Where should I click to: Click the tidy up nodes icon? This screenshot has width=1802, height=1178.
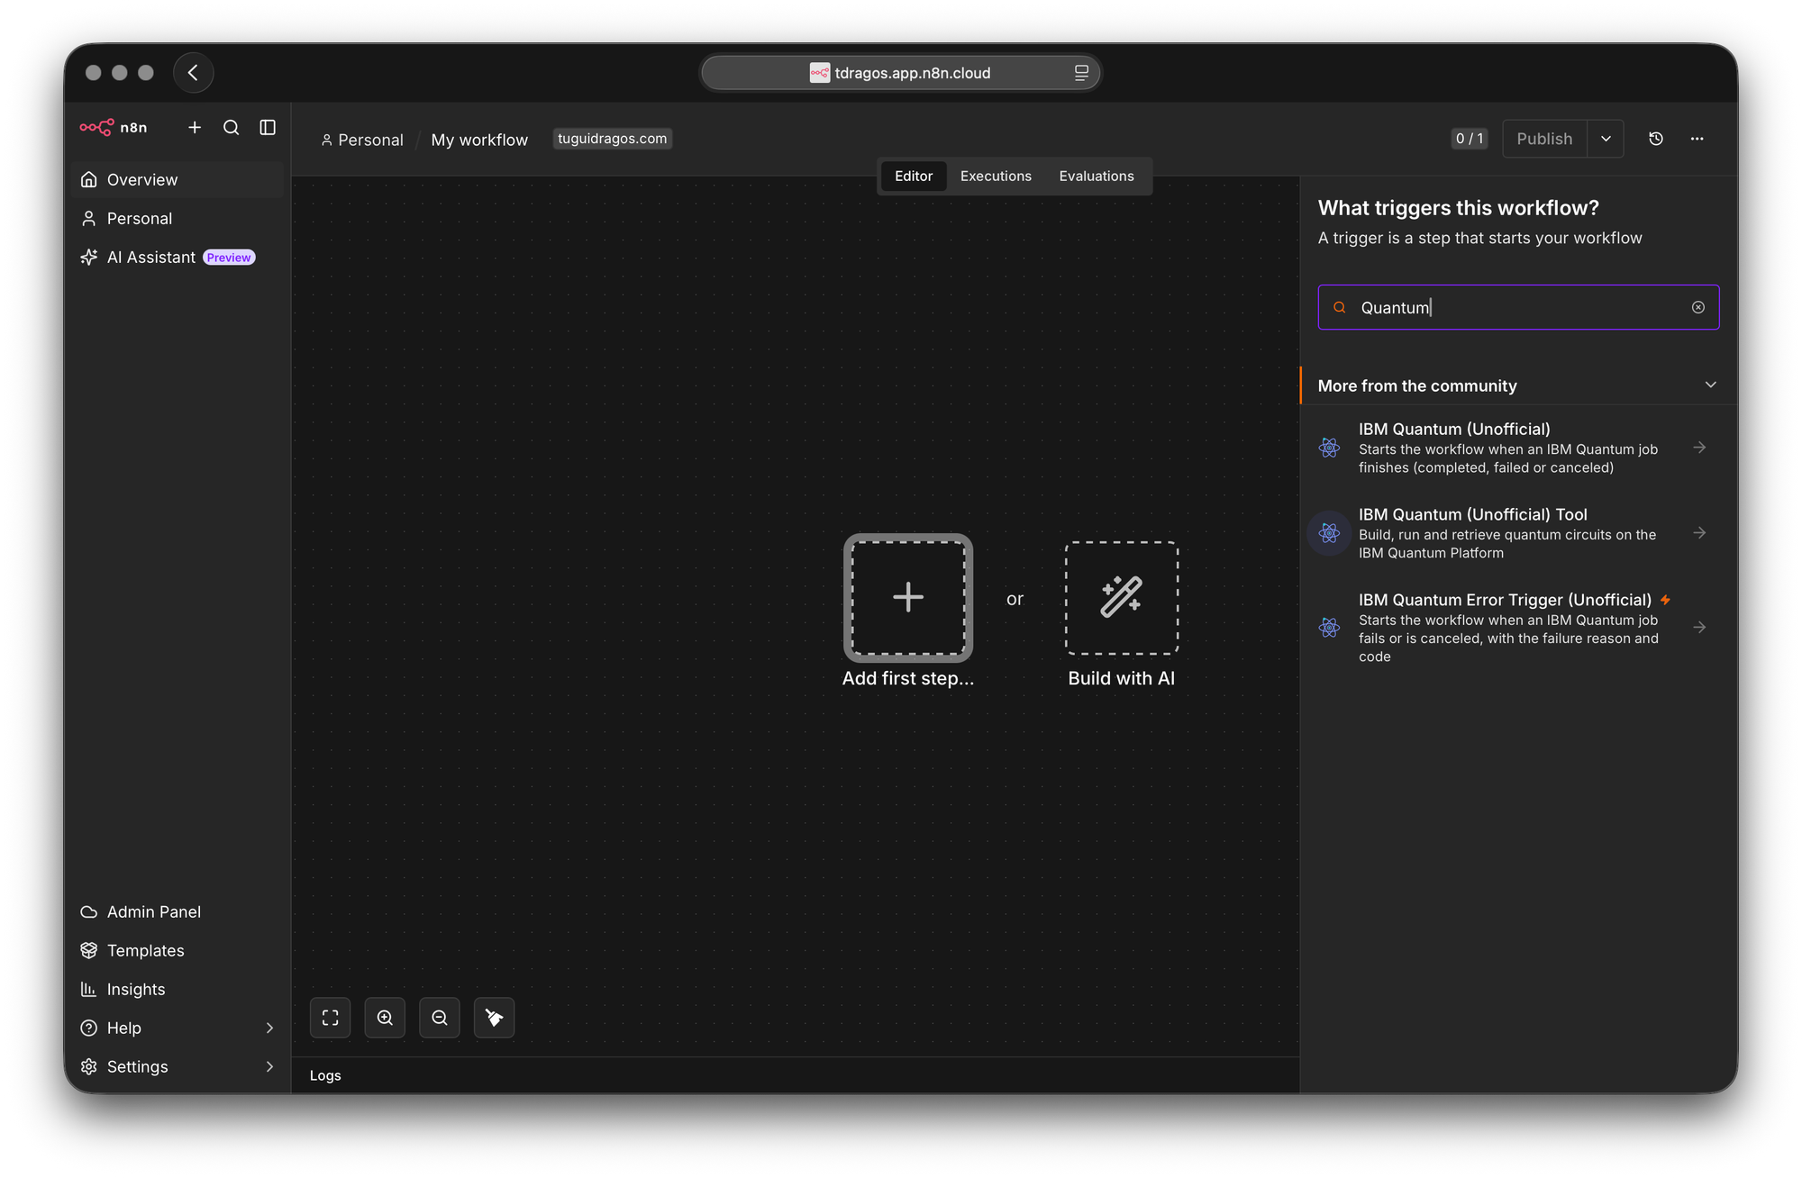[x=495, y=1018]
